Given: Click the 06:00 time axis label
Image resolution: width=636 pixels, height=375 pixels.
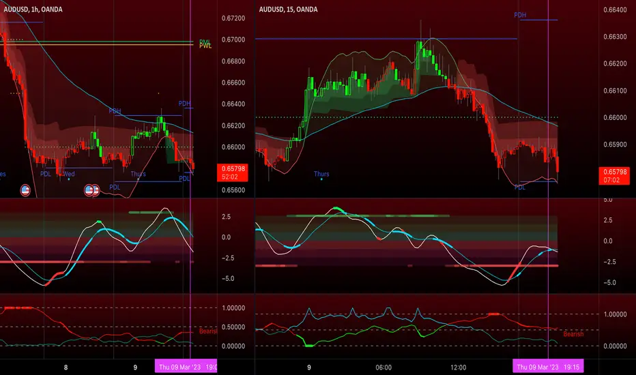Looking at the screenshot, I should [384, 367].
